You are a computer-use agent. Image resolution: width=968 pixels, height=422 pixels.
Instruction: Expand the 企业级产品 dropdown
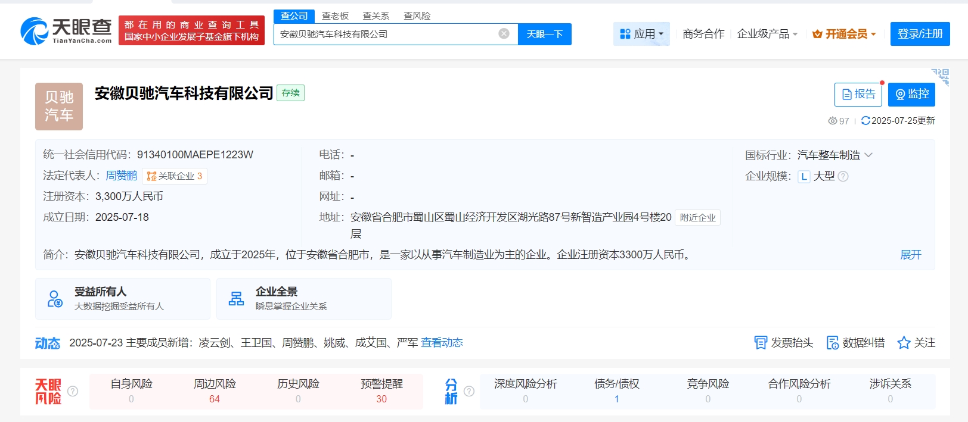coord(767,34)
